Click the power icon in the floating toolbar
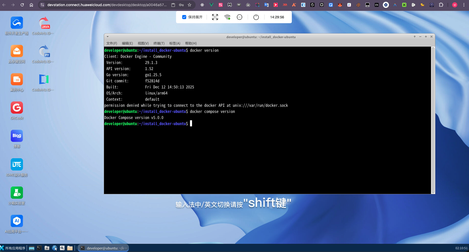469x252 pixels. click(256, 17)
